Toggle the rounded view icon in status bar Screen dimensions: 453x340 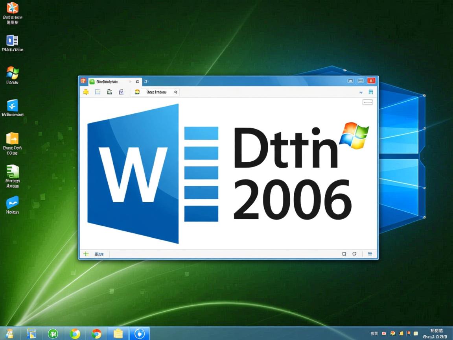coord(354,254)
